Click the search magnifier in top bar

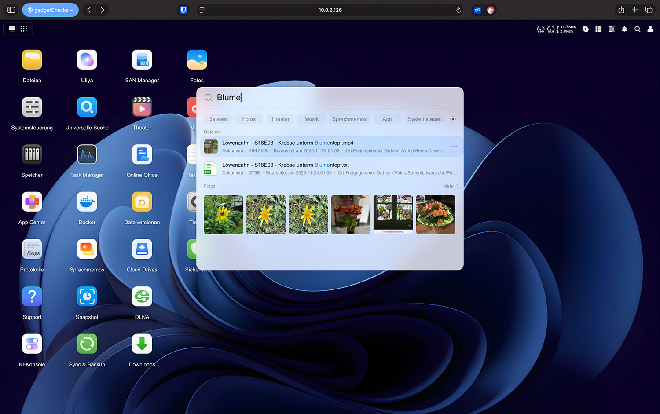click(637, 29)
